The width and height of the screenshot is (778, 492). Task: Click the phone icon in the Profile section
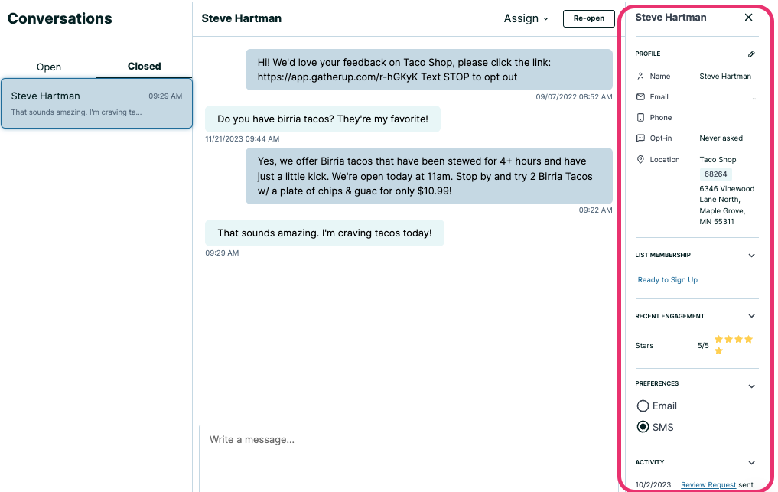pos(640,117)
